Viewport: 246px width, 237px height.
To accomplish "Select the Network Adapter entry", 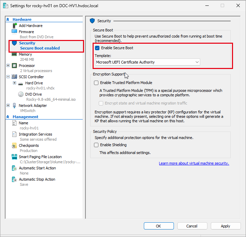I will [x=33, y=106].
